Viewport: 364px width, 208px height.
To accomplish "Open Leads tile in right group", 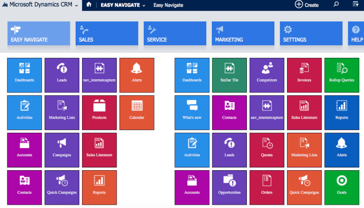I will (229, 150).
